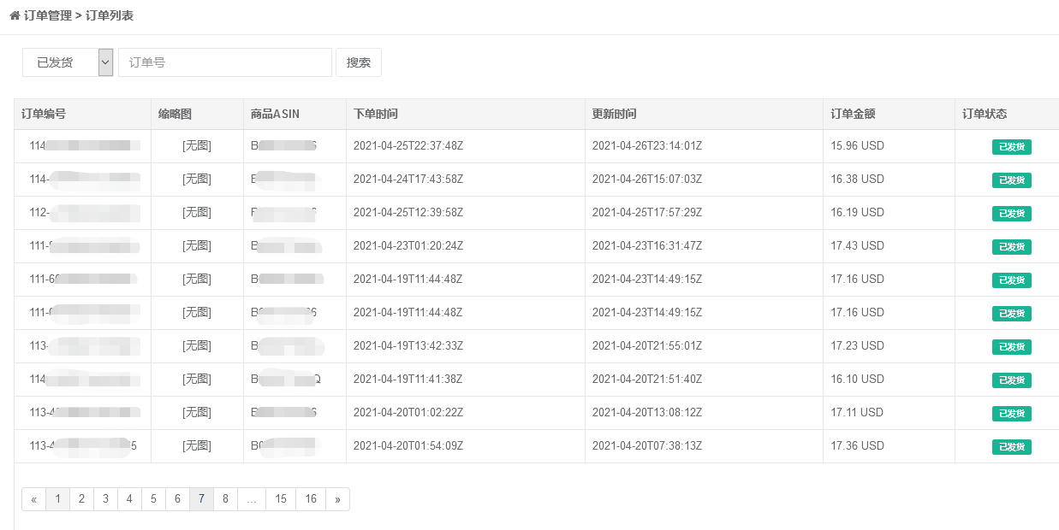
Task: Click the 已发货 badge on the first order row
Action: (x=1011, y=146)
